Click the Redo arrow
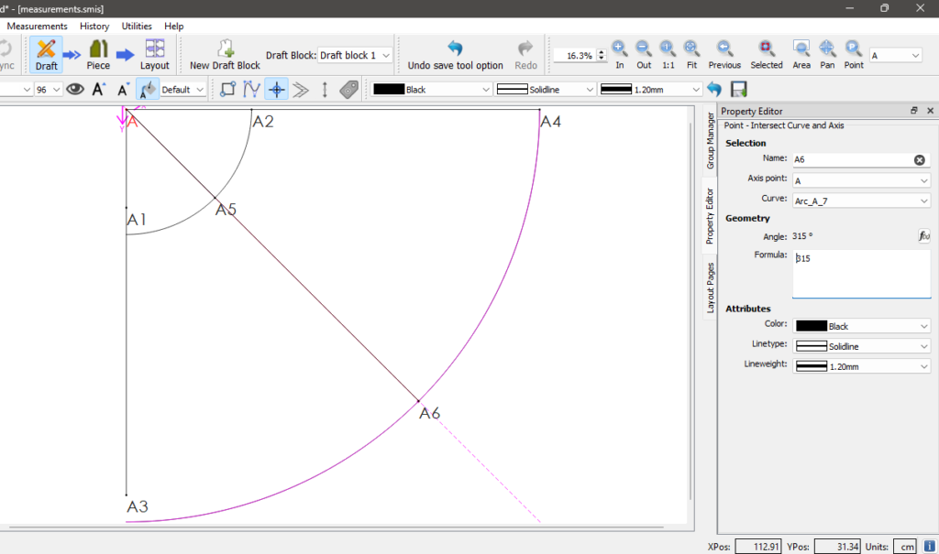939x554 pixels. (x=525, y=54)
